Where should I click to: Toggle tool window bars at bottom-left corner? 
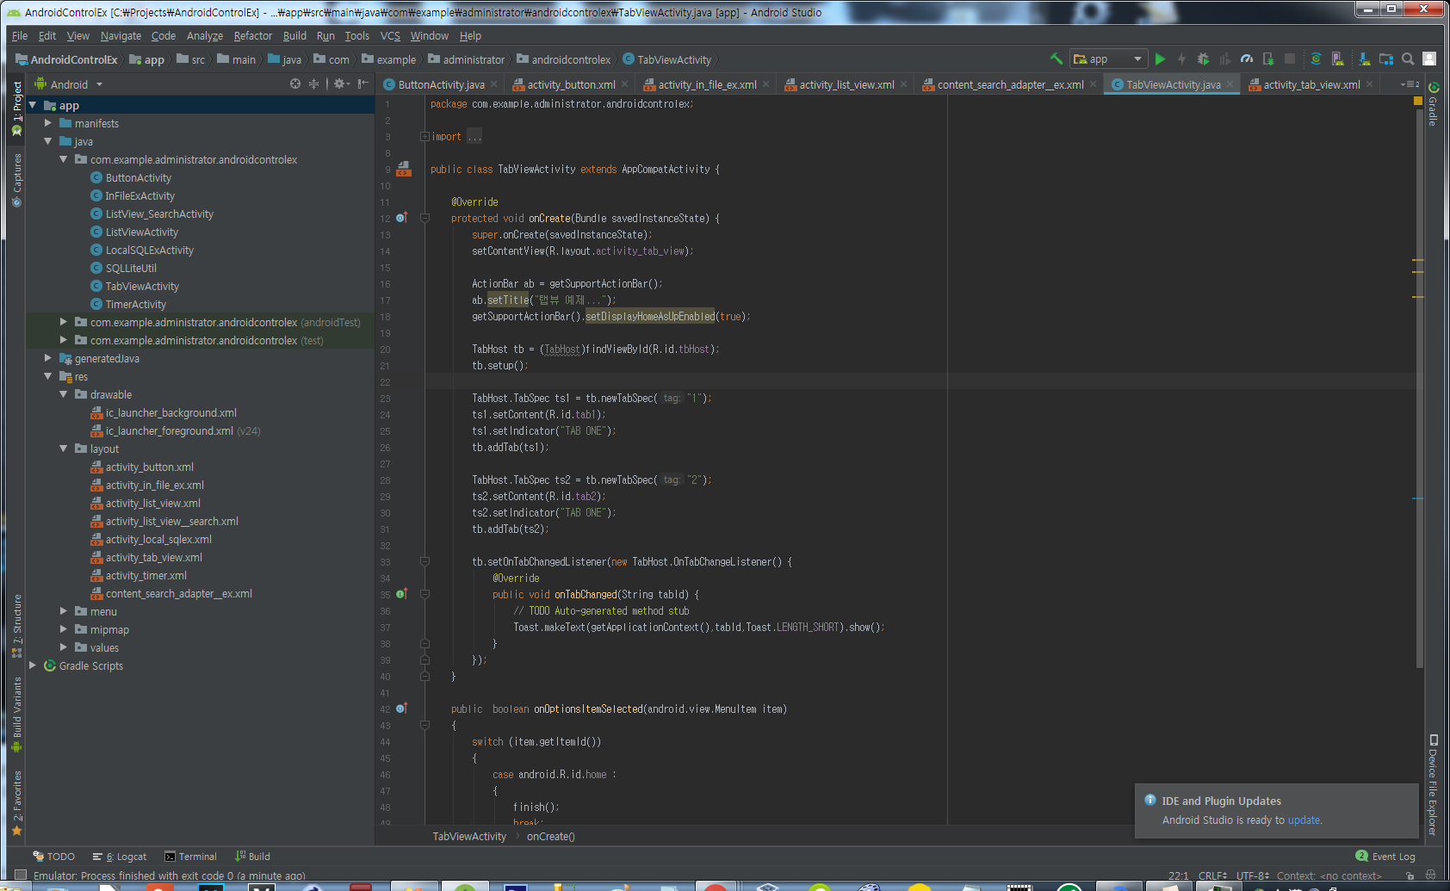click(20, 875)
